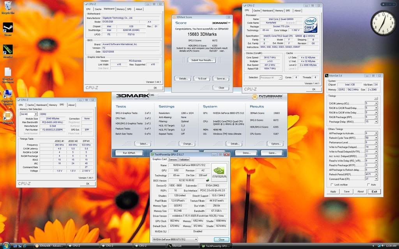Screen dimensions: 399x249
Task: Enable the Lock mchbar checkbox in MemSet
Action: (x=332, y=185)
